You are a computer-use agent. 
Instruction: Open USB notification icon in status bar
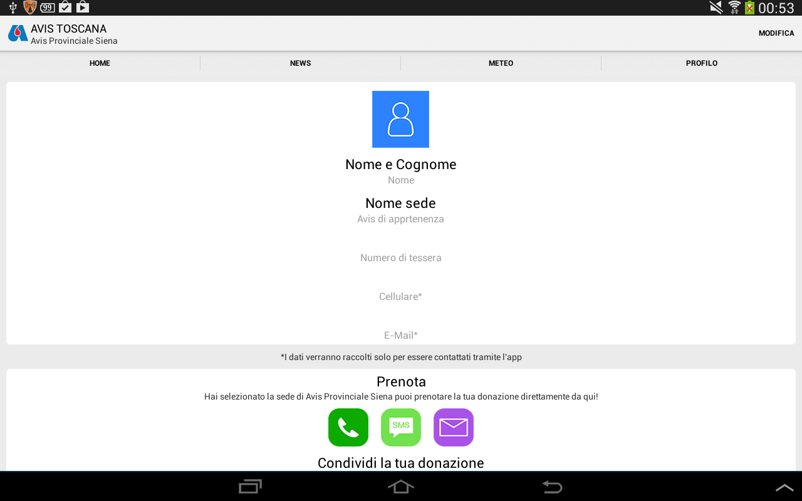click(13, 8)
